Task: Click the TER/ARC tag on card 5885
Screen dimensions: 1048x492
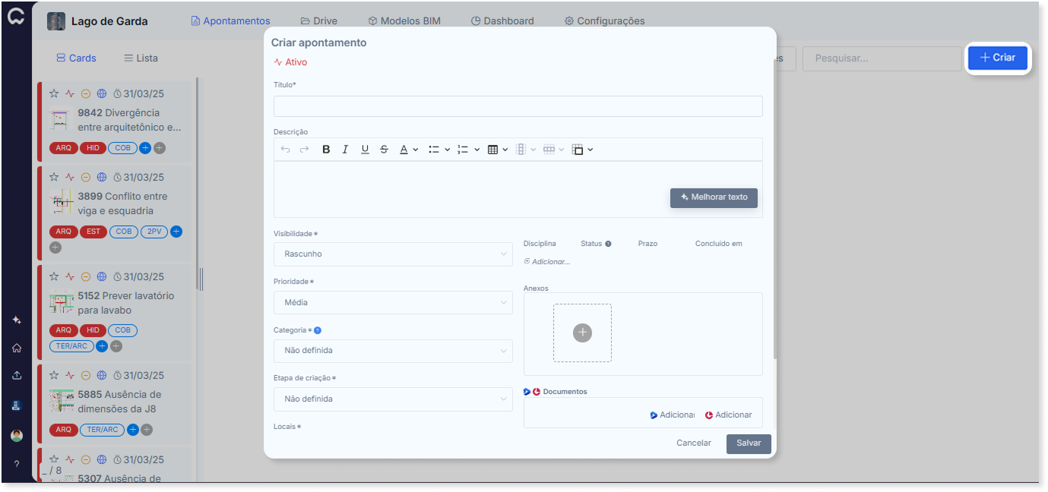Action: click(103, 430)
